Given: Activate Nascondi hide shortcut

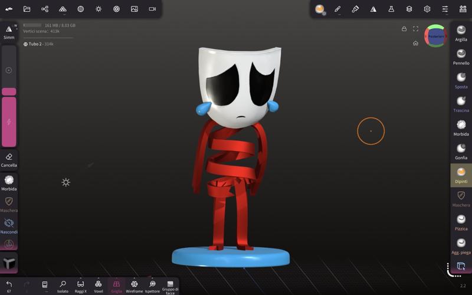Looking at the screenshot, I should click(x=9, y=226).
